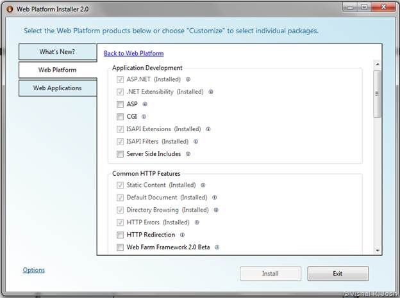Open the Web Applications tab
The height and width of the screenshot is (298, 400).
point(58,88)
